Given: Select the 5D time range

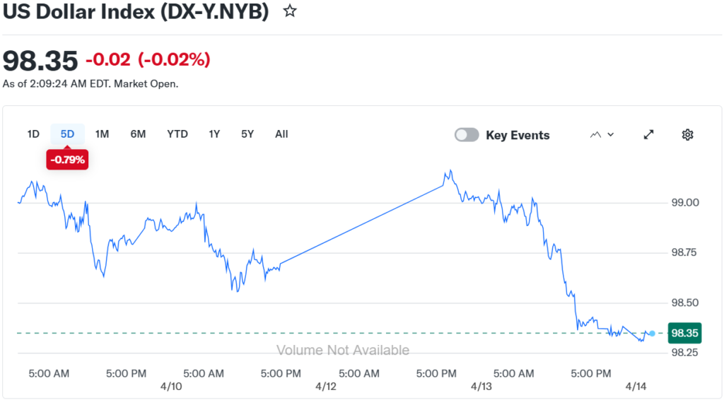Looking at the screenshot, I should (x=68, y=134).
